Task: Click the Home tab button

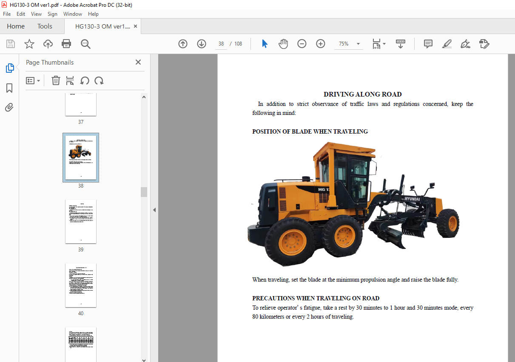Action: pos(16,26)
